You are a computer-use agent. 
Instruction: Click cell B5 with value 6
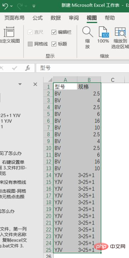coord(89,114)
